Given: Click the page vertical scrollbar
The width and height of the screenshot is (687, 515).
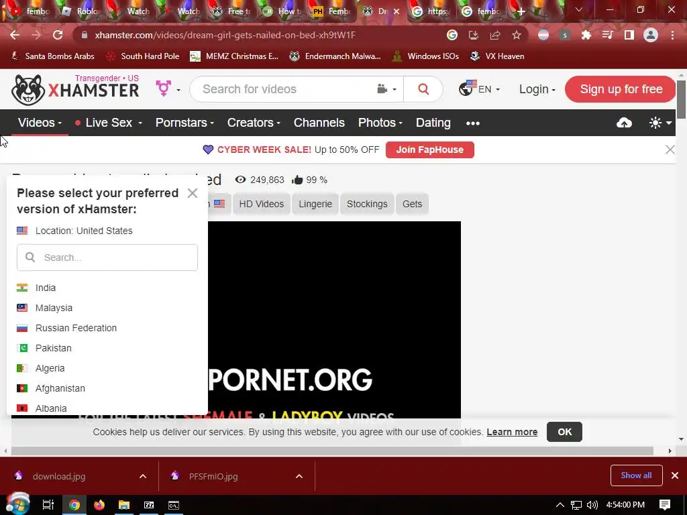Looking at the screenshot, I should click(x=681, y=99).
